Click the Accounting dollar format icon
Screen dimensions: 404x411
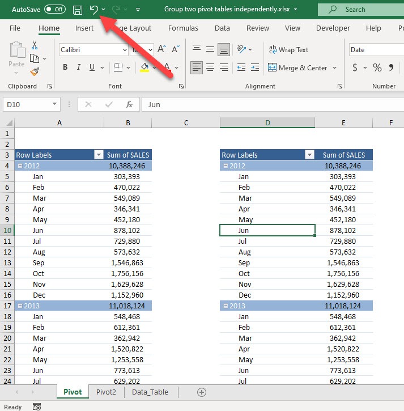(x=355, y=67)
